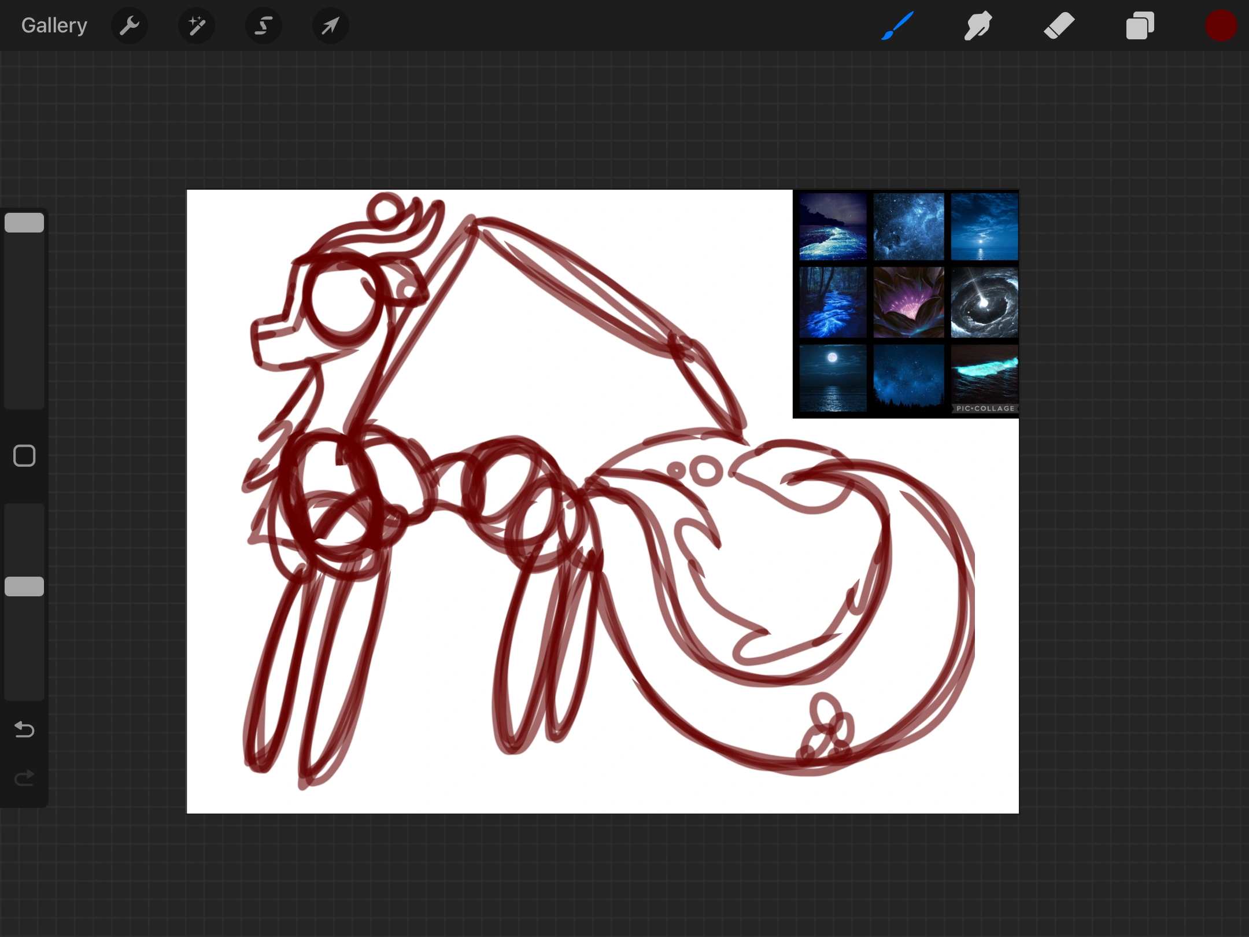This screenshot has width=1249, height=937.
Task: Click the glowing blue forest river thumbnail
Action: pos(833,303)
